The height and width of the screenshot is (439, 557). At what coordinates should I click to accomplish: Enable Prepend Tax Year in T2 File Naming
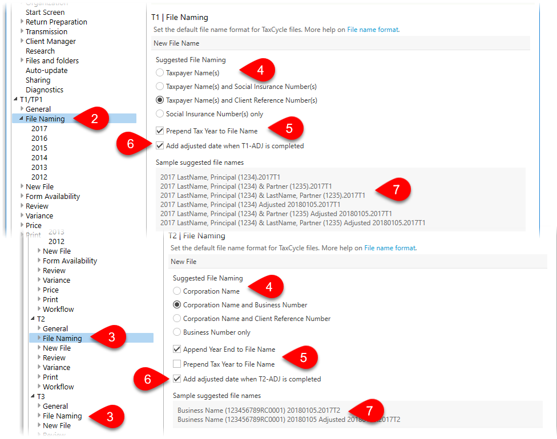[x=177, y=364]
